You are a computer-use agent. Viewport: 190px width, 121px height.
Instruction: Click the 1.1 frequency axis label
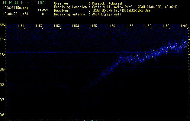point(3,39)
